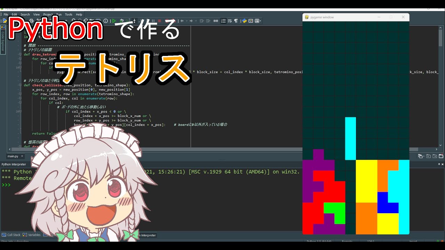Click the layout window icon next to Python icon
This screenshot has height=250, width=445.
click(251, 21)
